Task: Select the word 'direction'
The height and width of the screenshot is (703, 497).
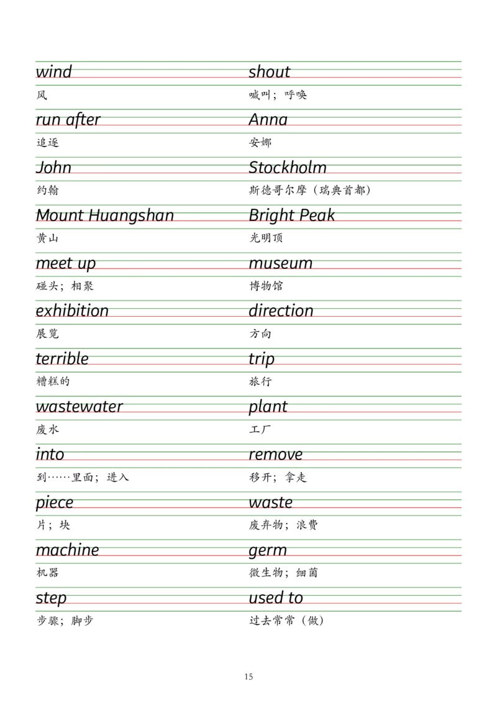Action: coord(283,311)
